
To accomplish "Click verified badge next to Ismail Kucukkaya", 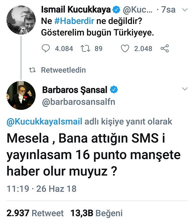I will pos(116,10).
